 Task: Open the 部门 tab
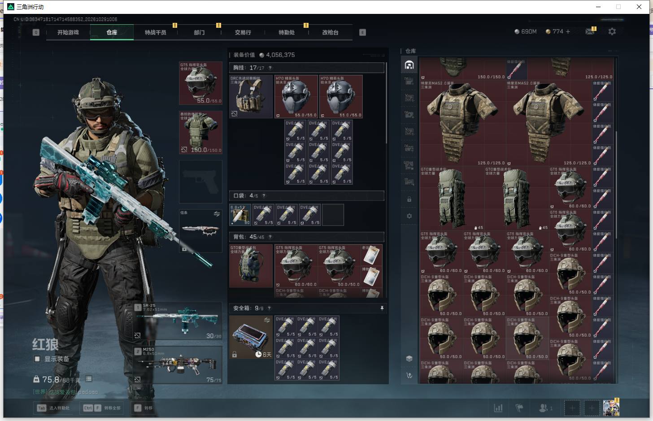tap(199, 32)
